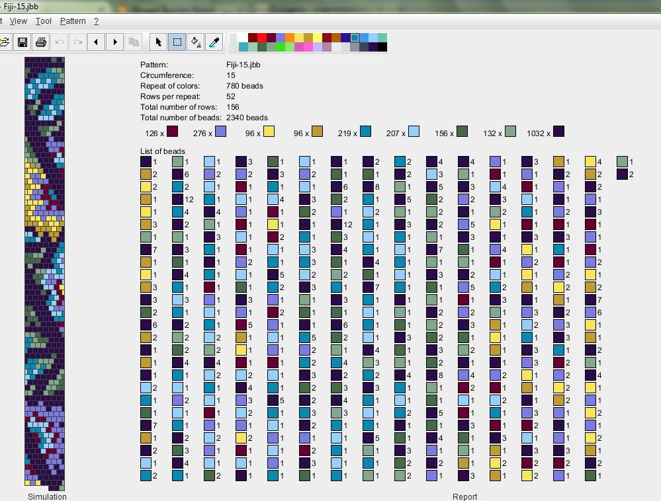Click the 'Circumference:' label
Screen dimensions: 661x501
167,75
